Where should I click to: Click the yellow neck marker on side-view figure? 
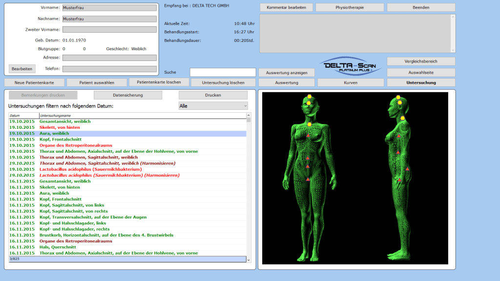[x=402, y=118]
